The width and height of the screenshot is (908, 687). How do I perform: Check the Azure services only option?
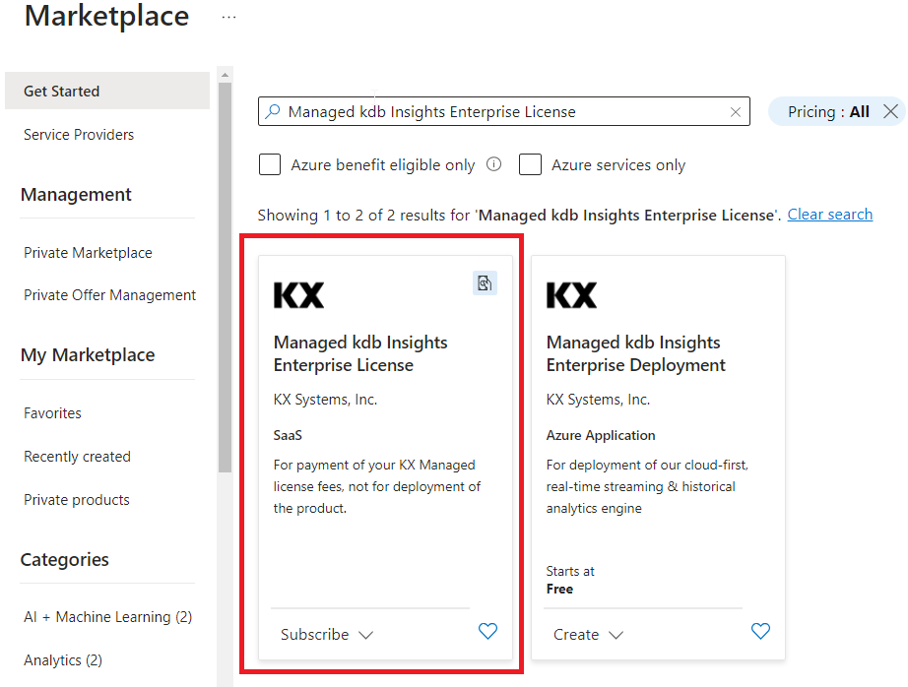pyautogui.click(x=530, y=164)
